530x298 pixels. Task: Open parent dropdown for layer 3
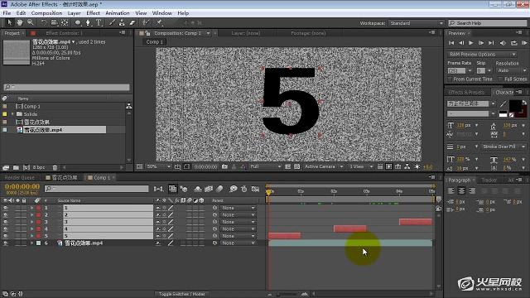pyautogui.click(x=238, y=222)
